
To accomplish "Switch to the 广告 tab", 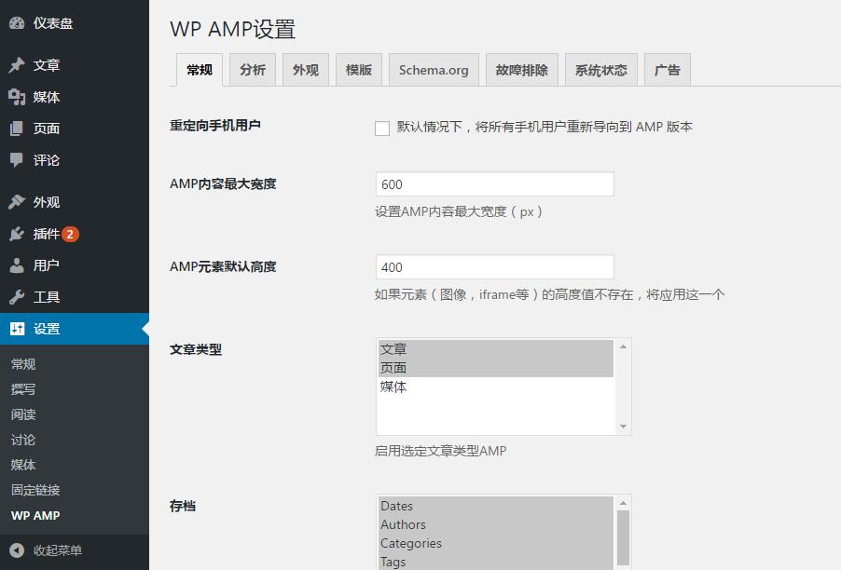I will (x=667, y=70).
